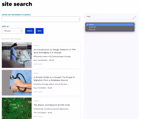Click the 'Tue, 11/07/2023 - 10:38' date
141x119 pixels.
coord(43,88)
